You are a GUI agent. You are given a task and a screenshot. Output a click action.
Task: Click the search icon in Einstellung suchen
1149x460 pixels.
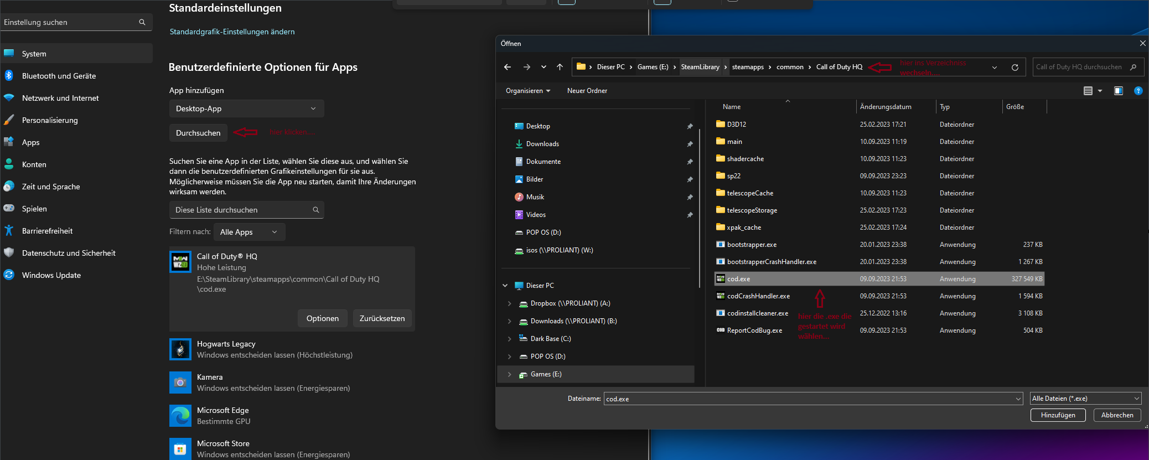(x=142, y=22)
